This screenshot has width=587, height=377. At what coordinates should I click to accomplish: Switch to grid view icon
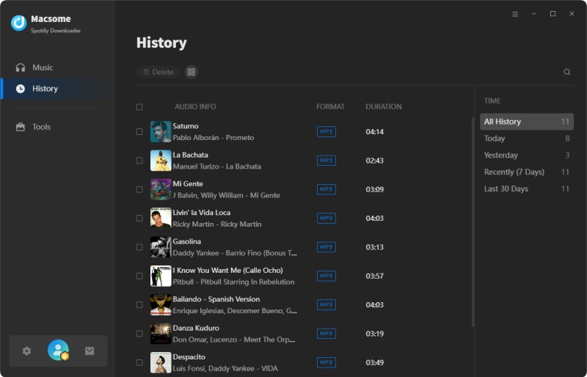(x=192, y=72)
